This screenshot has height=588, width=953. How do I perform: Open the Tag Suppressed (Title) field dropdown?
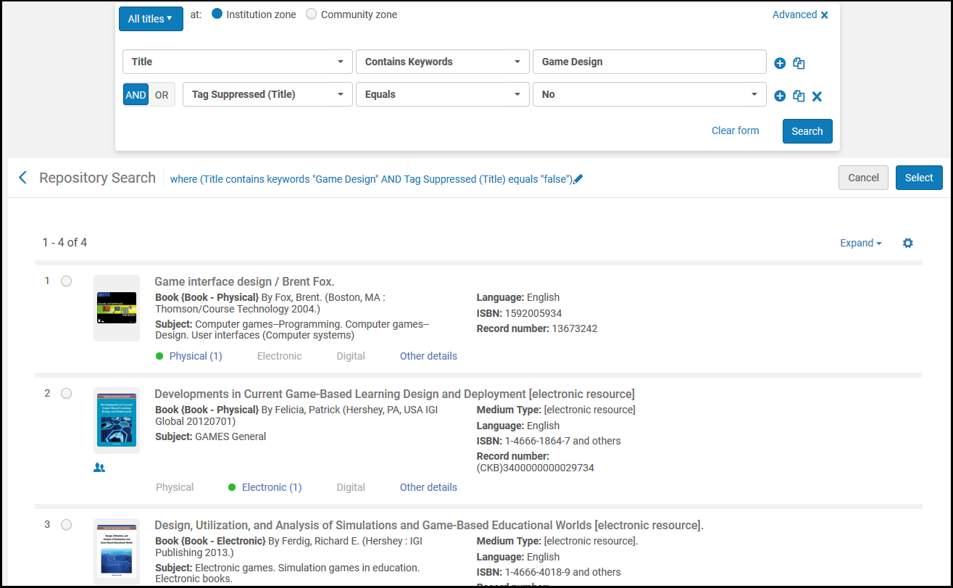(x=267, y=94)
